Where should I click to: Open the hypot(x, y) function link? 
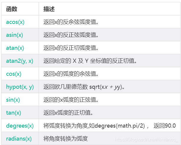click(x=20, y=87)
